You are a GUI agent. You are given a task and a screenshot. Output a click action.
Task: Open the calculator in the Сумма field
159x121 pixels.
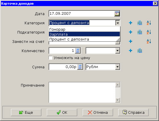(80, 67)
